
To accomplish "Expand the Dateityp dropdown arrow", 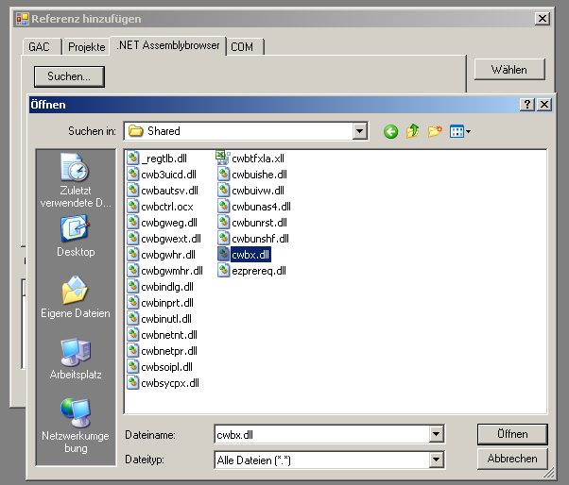I will [x=437, y=460].
